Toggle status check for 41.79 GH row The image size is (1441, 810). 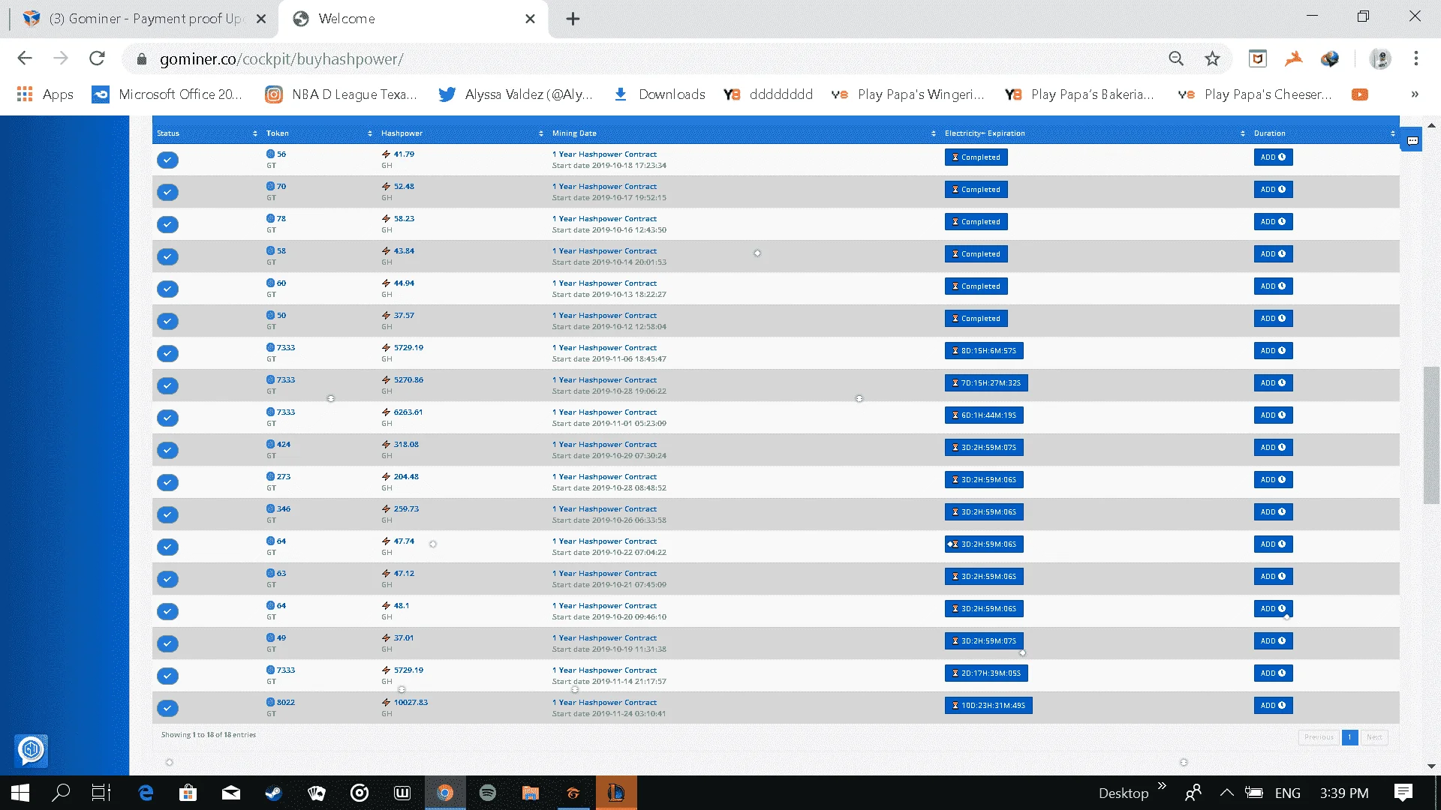(x=167, y=160)
